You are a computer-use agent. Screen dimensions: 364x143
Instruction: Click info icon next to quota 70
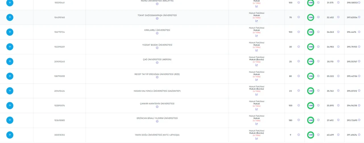pos(299,17)
